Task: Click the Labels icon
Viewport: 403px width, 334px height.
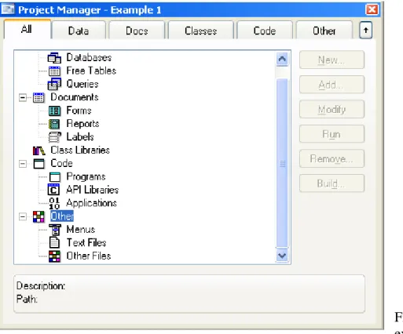Action: (x=54, y=137)
